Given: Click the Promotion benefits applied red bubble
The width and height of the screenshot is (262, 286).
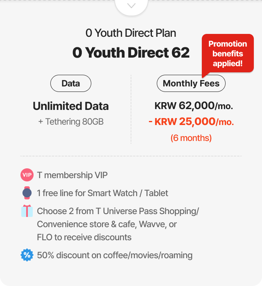Looking at the screenshot, I should [x=227, y=54].
